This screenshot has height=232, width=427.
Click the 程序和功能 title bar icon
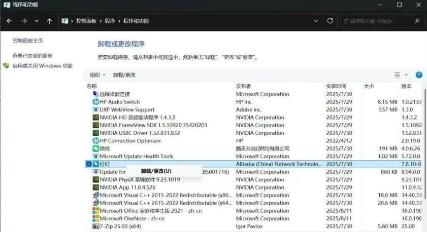coord(7,5)
